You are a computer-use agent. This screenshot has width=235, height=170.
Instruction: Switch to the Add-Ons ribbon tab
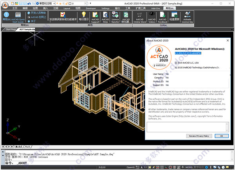click(155, 8)
